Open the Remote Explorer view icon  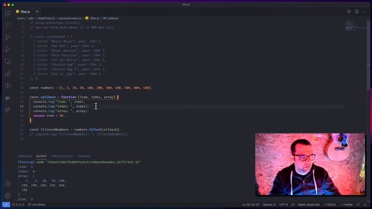(8, 62)
